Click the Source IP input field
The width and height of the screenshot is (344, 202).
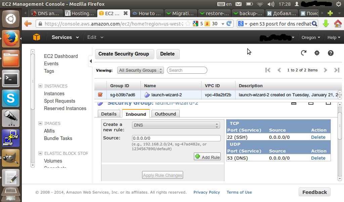[x=176, y=138]
